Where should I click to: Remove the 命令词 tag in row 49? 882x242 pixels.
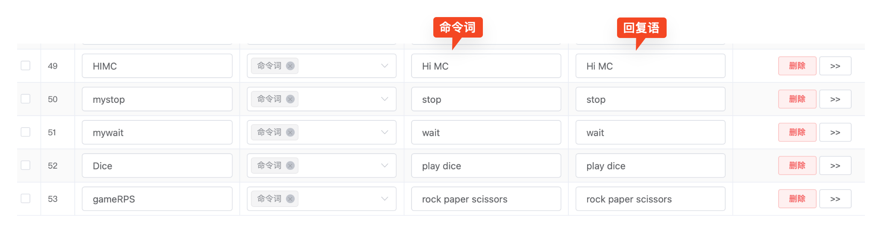(x=290, y=66)
